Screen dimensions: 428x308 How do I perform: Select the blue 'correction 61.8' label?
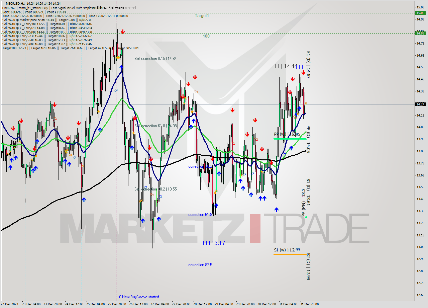pyautogui.click(x=200, y=215)
